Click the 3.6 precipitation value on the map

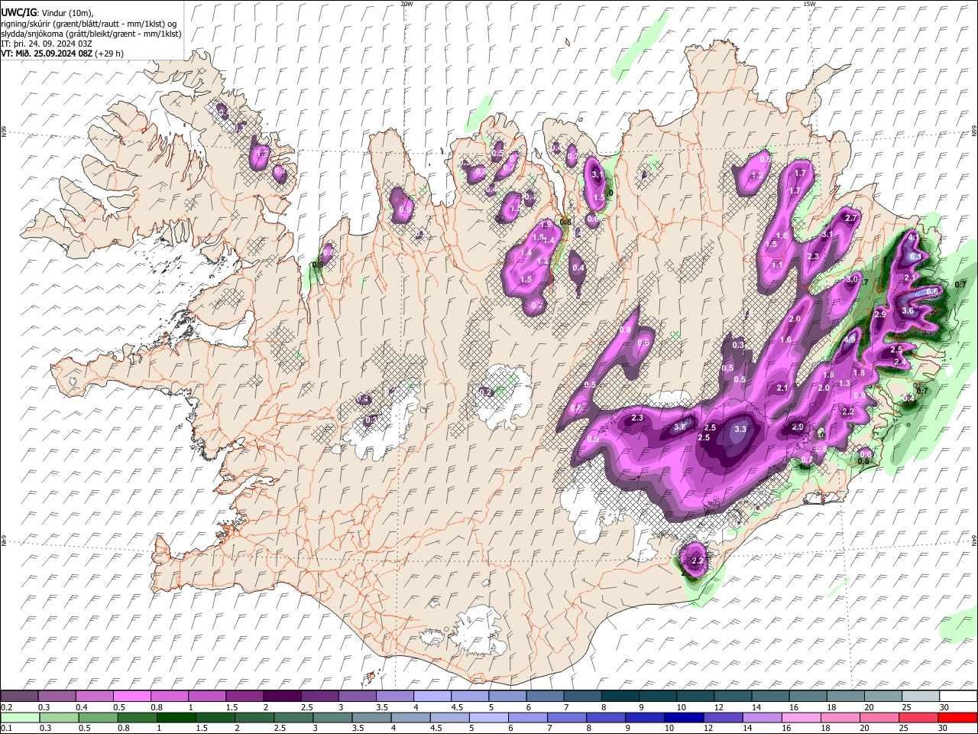point(908,311)
